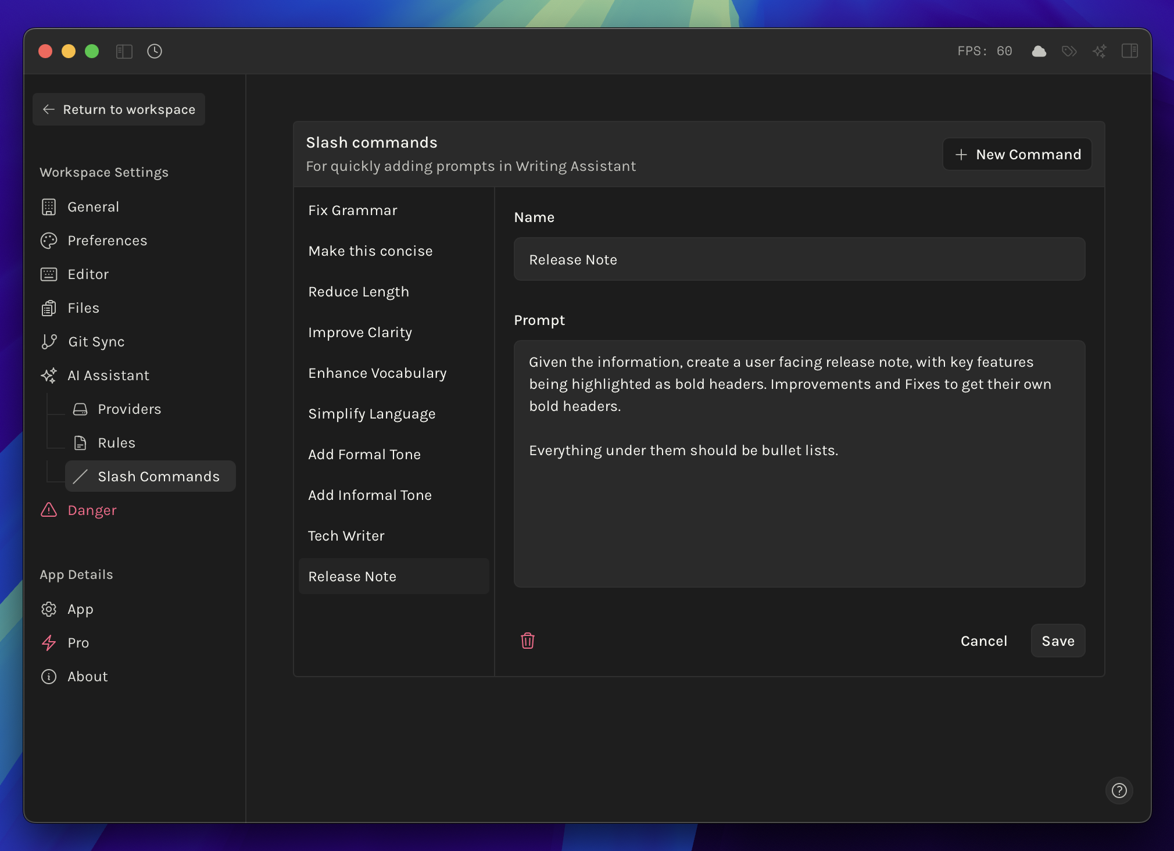Click the Slash Commands slash icon
Screen dimensions: 1174x851
(x=80, y=477)
